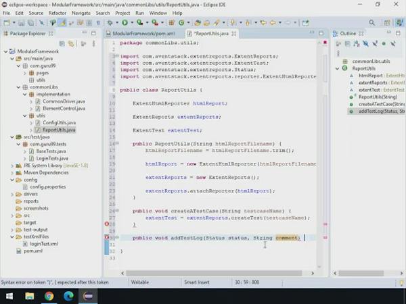This screenshot has height=304, width=406.
Task: Select loginTest.xml file
Action: [x=44, y=244]
